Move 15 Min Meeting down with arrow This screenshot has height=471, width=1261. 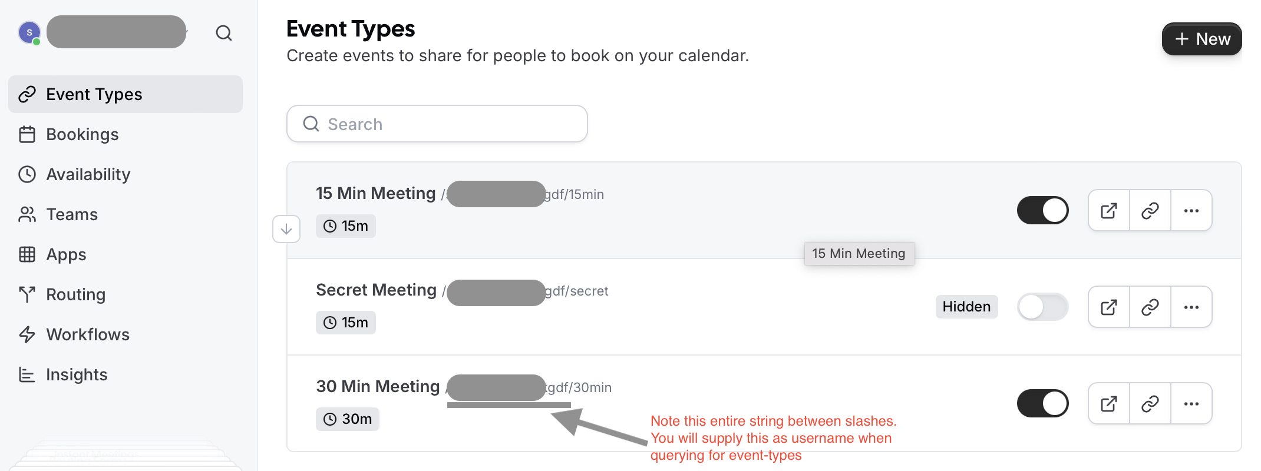(x=286, y=229)
